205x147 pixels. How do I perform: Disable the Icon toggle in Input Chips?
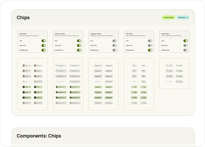(x=44, y=41)
